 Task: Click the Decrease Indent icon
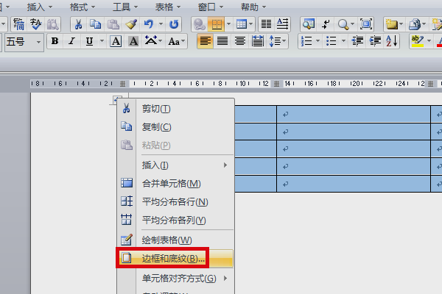pyautogui.click(x=357, y=41)
